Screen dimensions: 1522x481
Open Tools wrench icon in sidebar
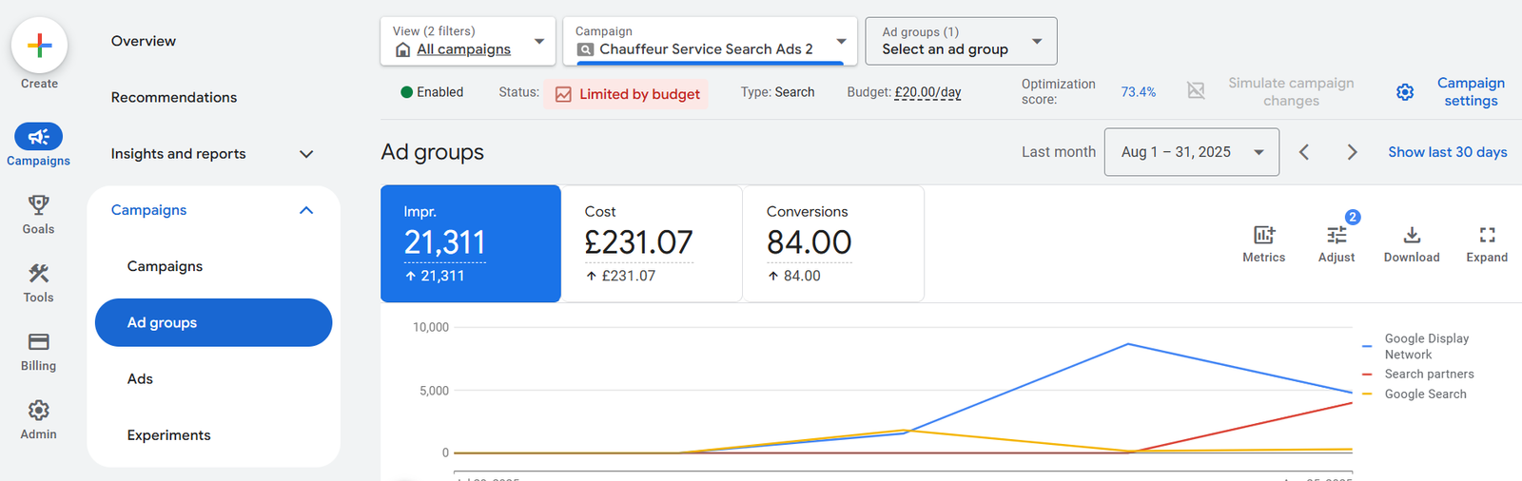pos(38,274)
